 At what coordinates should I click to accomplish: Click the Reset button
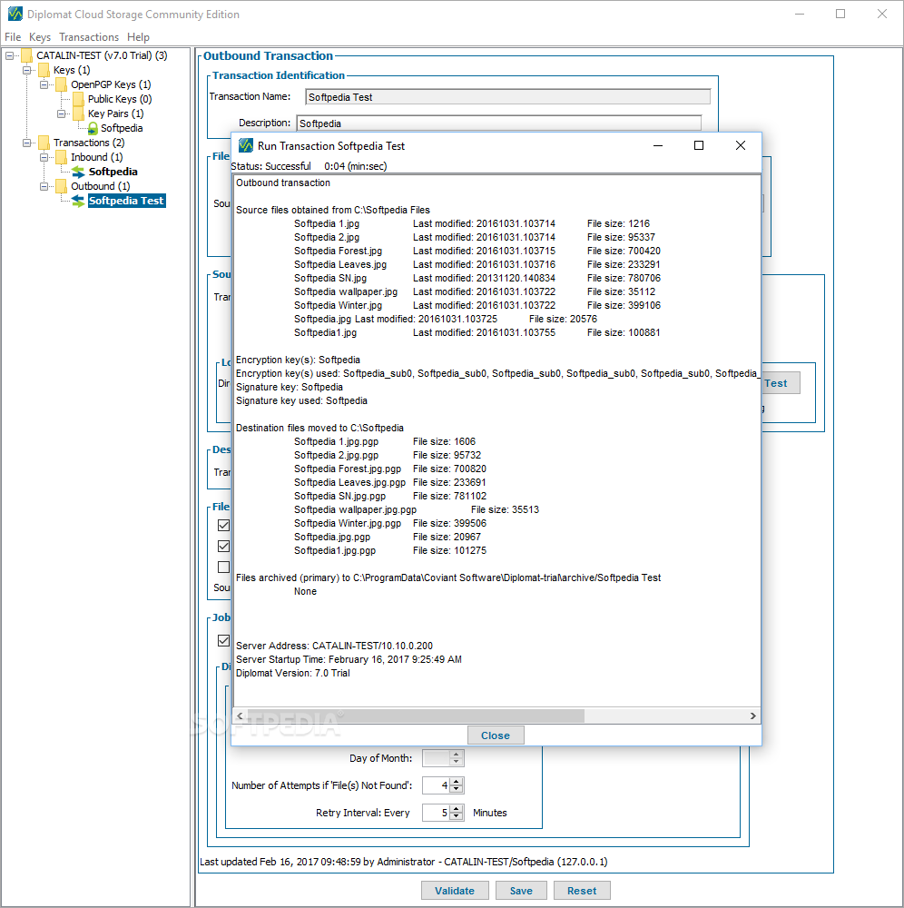[582, 891]
